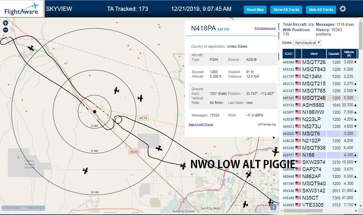The width and height of the screenshot is (363, 215).
Task: Click the US flag in VTE3305 row
Action: coord(298,205)
